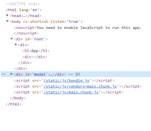The image size is (151, 131).
Task: Select the DOCTYPE html line
Action: click(23, 4)
